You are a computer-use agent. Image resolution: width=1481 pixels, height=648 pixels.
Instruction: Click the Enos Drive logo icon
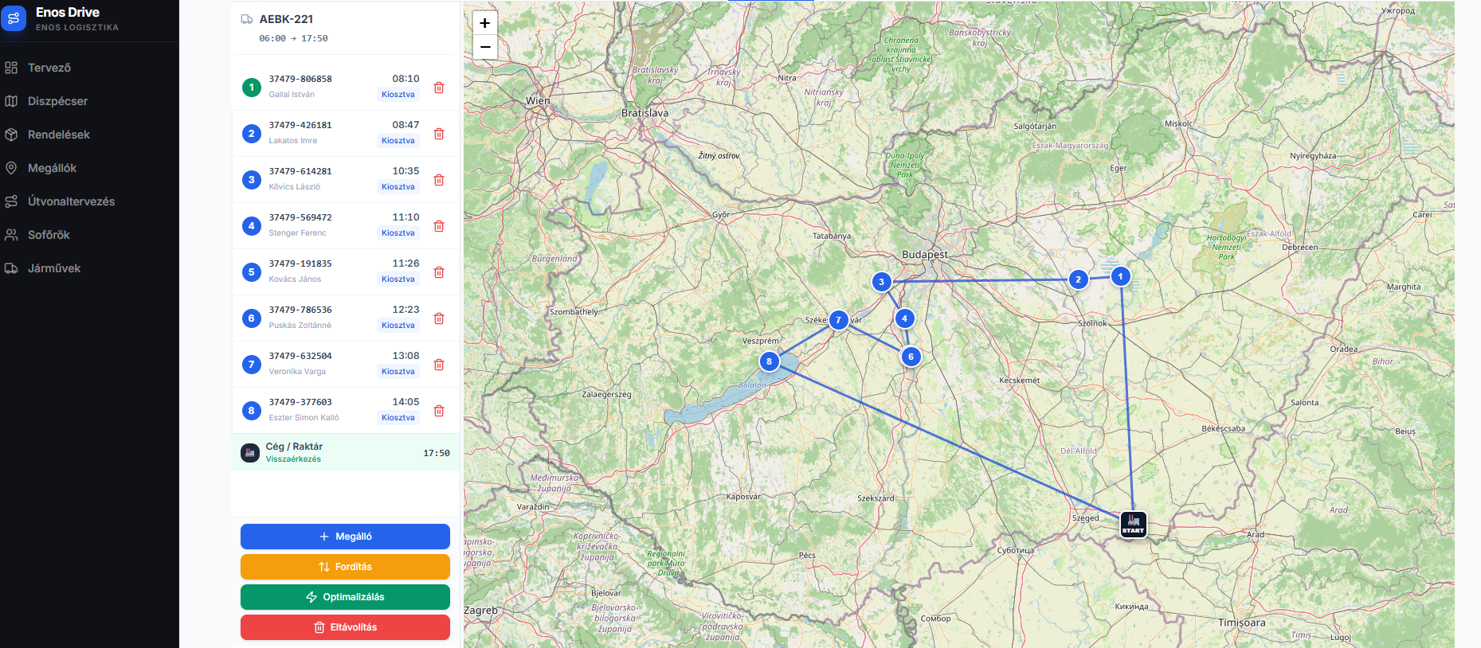pos(14,18)
